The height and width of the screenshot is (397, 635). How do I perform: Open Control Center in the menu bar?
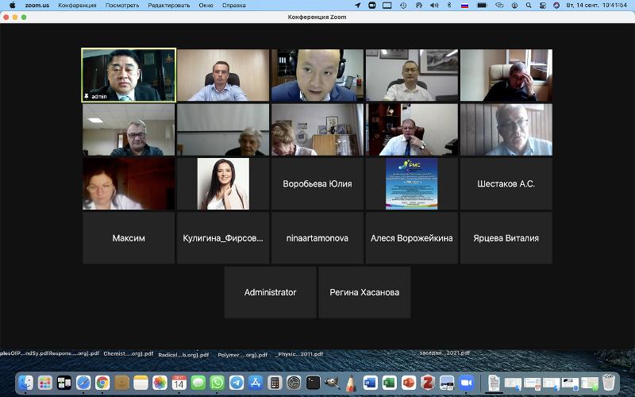click(541, 5)
